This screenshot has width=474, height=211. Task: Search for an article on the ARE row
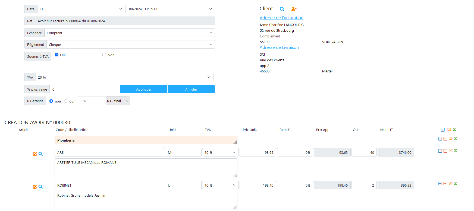[40, 154]
